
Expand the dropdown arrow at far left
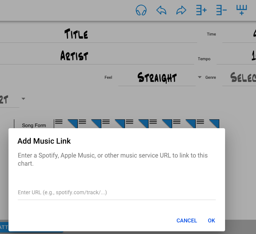pos(23,99)
